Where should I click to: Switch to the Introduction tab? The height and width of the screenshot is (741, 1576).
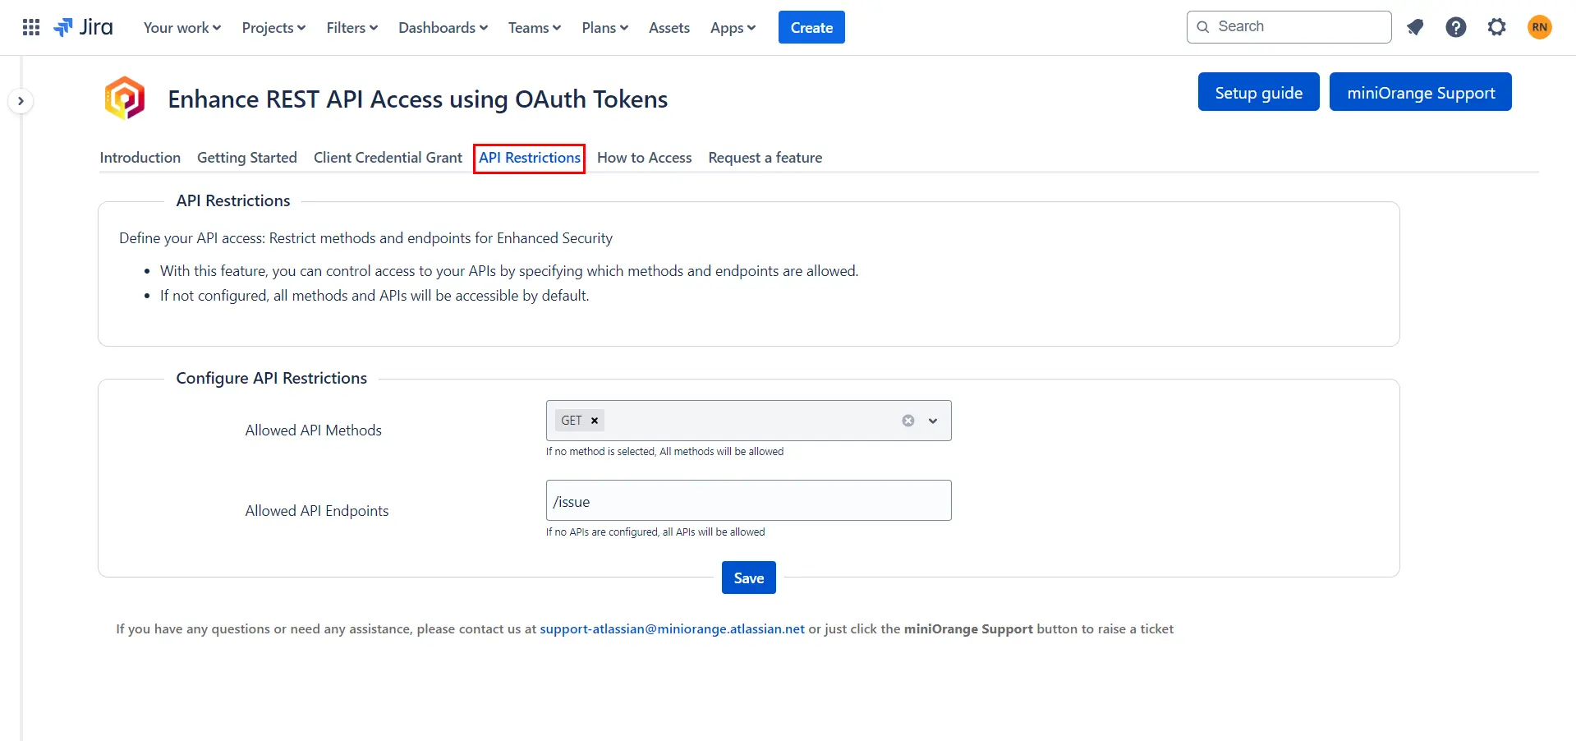tap(140, 158)
